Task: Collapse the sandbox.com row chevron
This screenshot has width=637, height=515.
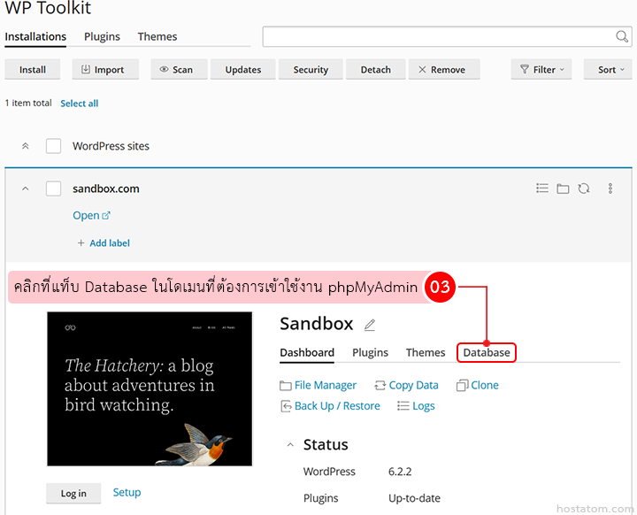Action: click(x=25, y=188)
